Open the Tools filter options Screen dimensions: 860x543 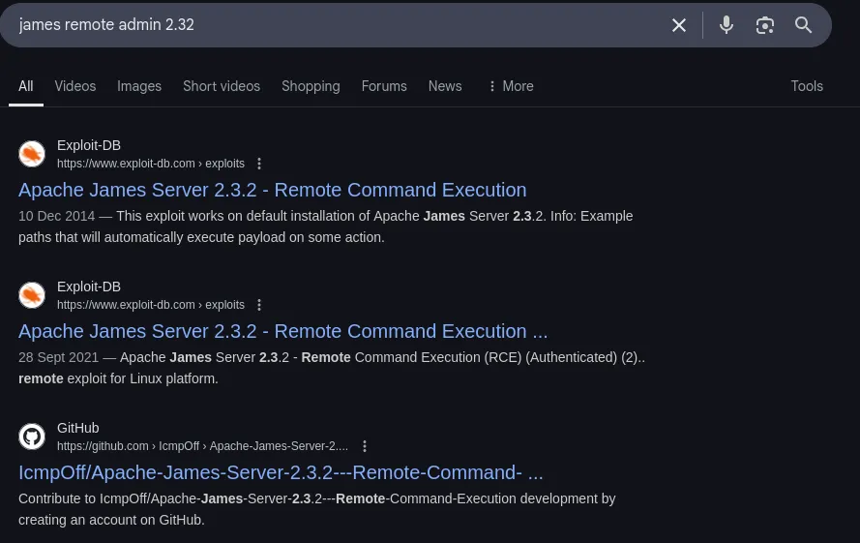[x=806, y=86]
